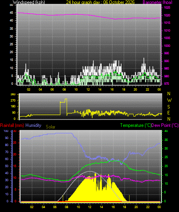Click the 1020 value on barometer axis
The width and height of the screenshot is (179, 212).
pos(167,15)
